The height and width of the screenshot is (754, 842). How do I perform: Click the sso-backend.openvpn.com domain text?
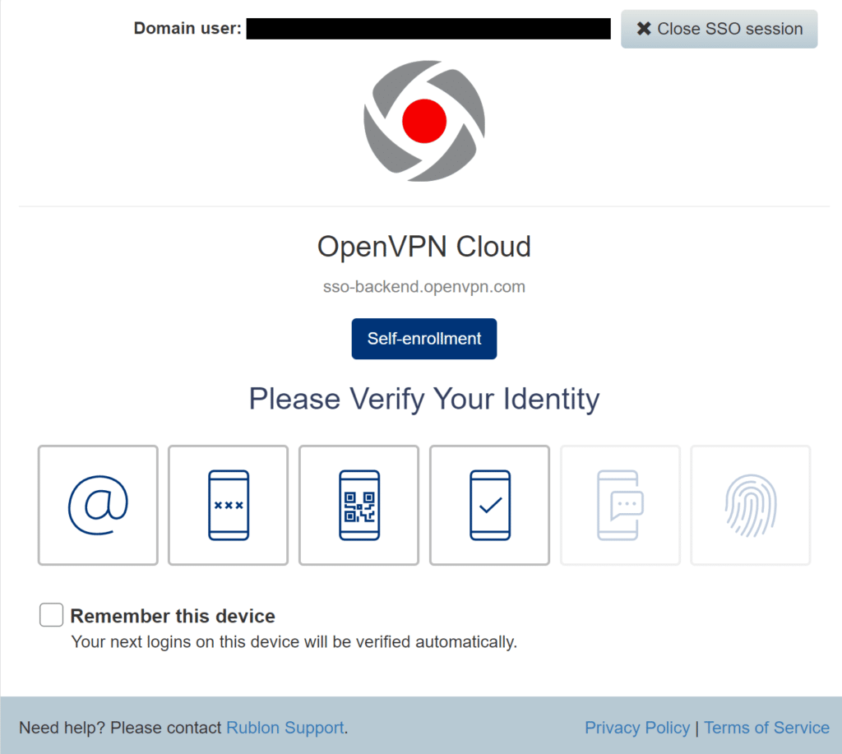point(424,287)
